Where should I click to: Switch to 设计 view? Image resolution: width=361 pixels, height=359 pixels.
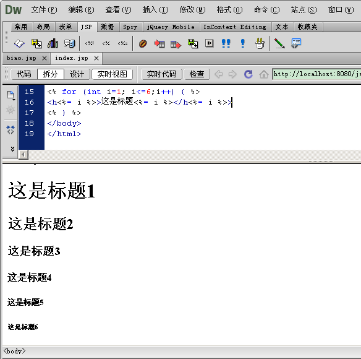[x=77, y=74]
